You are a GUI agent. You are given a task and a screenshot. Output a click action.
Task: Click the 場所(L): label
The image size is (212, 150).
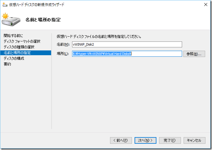63,54
